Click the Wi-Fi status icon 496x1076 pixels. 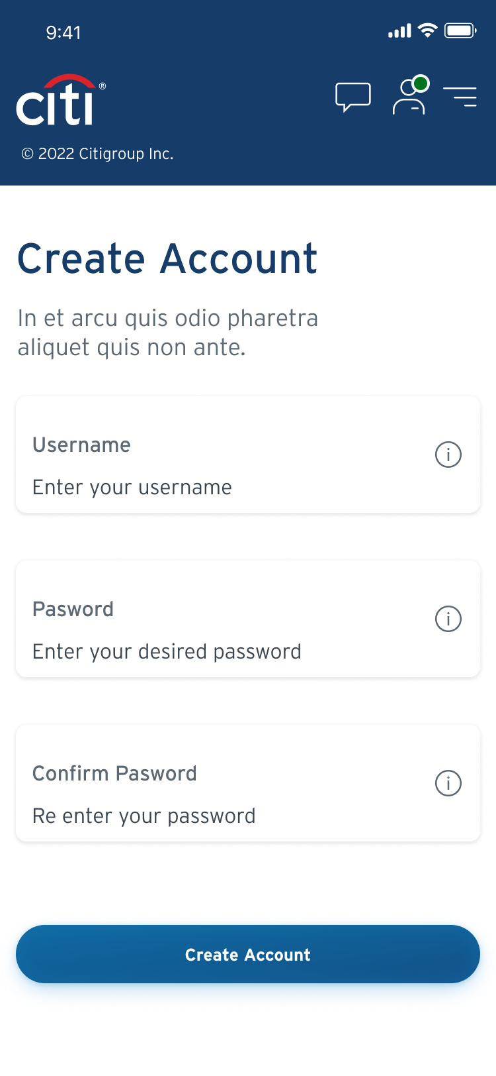tap(428, 30)
